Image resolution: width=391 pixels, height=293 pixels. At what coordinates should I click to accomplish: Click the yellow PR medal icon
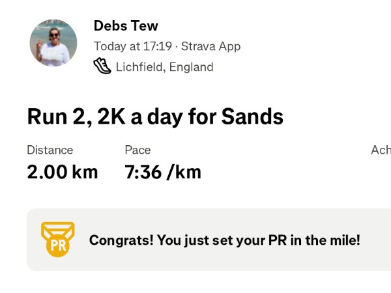coord(58,239)
